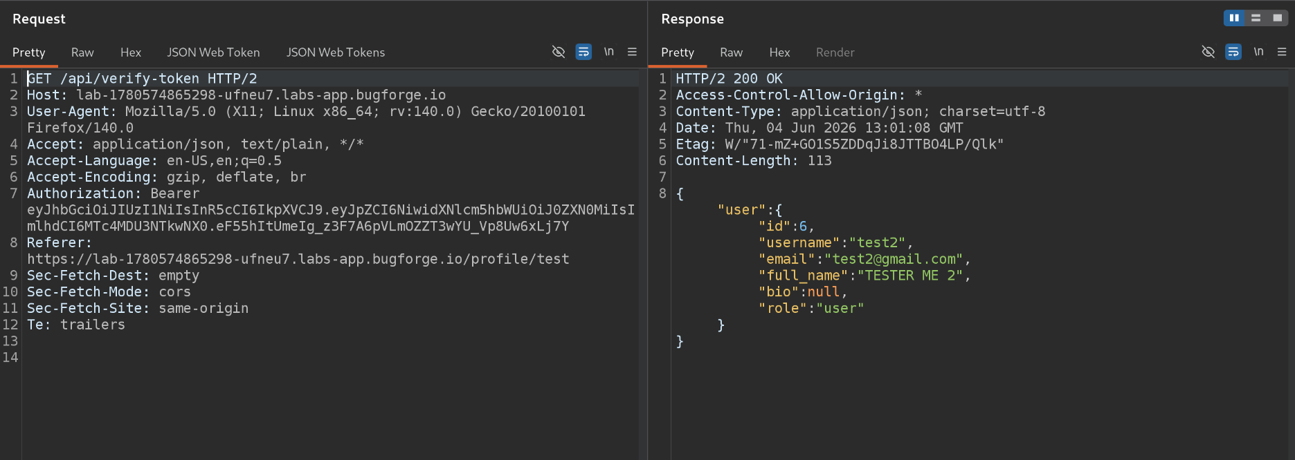Click the Content-Type response header

tap(860, 112)
